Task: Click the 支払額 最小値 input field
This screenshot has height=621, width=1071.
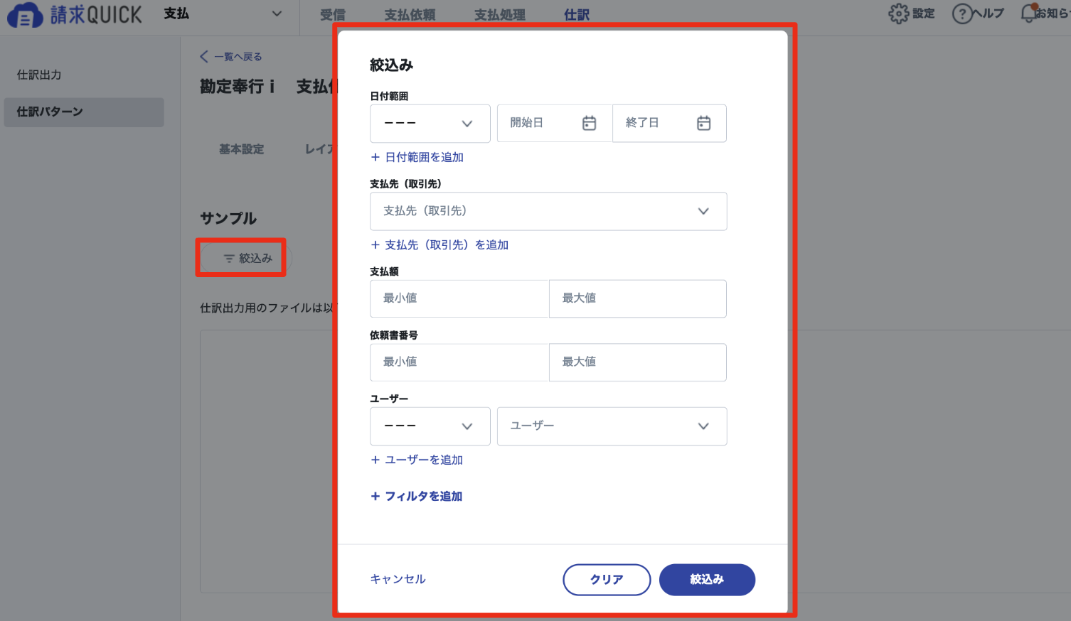Action: [x=459, y=298]
